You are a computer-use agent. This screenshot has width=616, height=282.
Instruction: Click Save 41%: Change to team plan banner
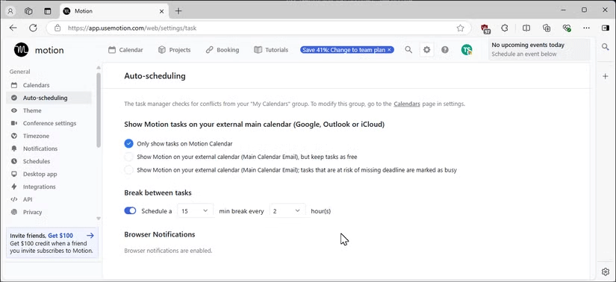point(343,50)
